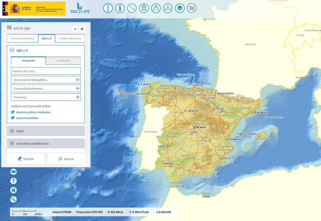Toggle the dominio público hidráulico checkbox

click(x=13, y=112)
